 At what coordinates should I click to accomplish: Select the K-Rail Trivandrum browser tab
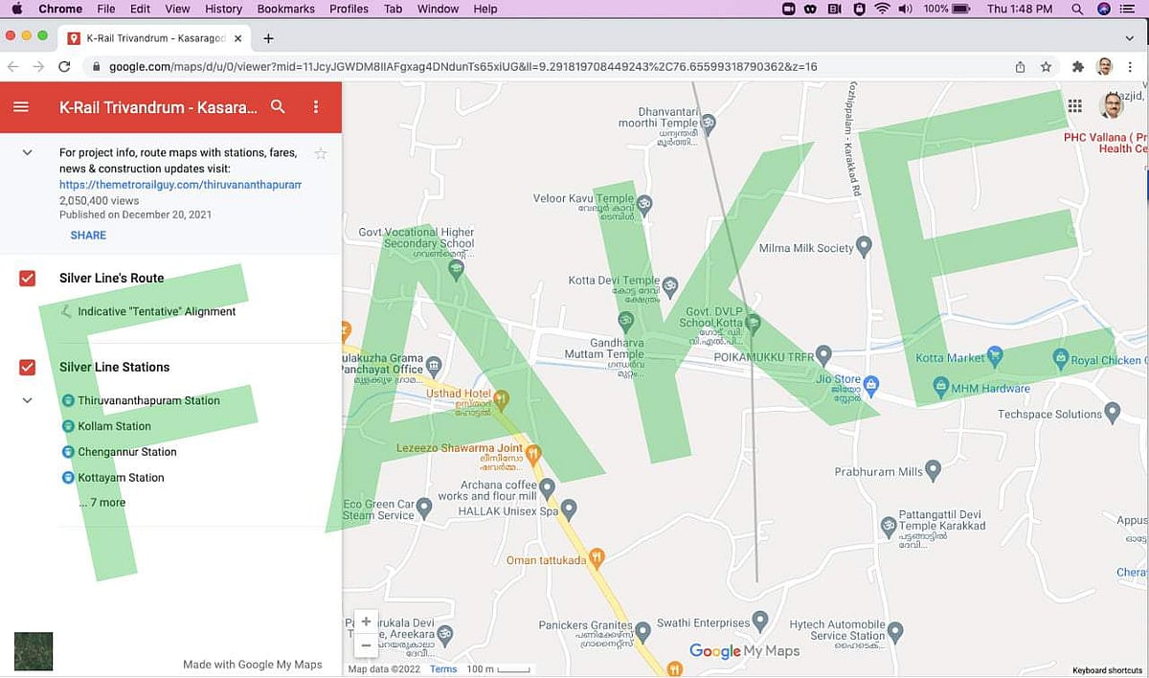(155, 38)
